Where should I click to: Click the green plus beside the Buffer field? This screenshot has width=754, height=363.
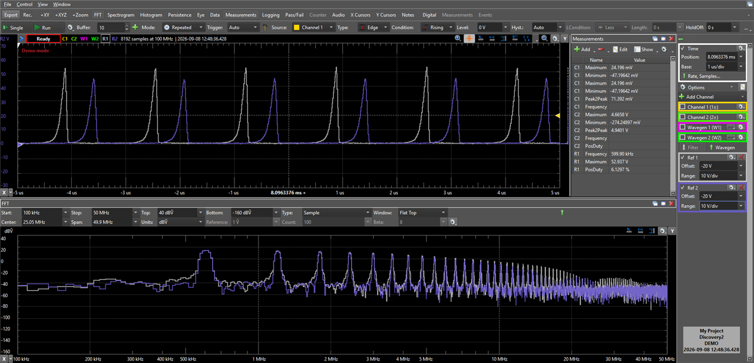pos(135,28)
